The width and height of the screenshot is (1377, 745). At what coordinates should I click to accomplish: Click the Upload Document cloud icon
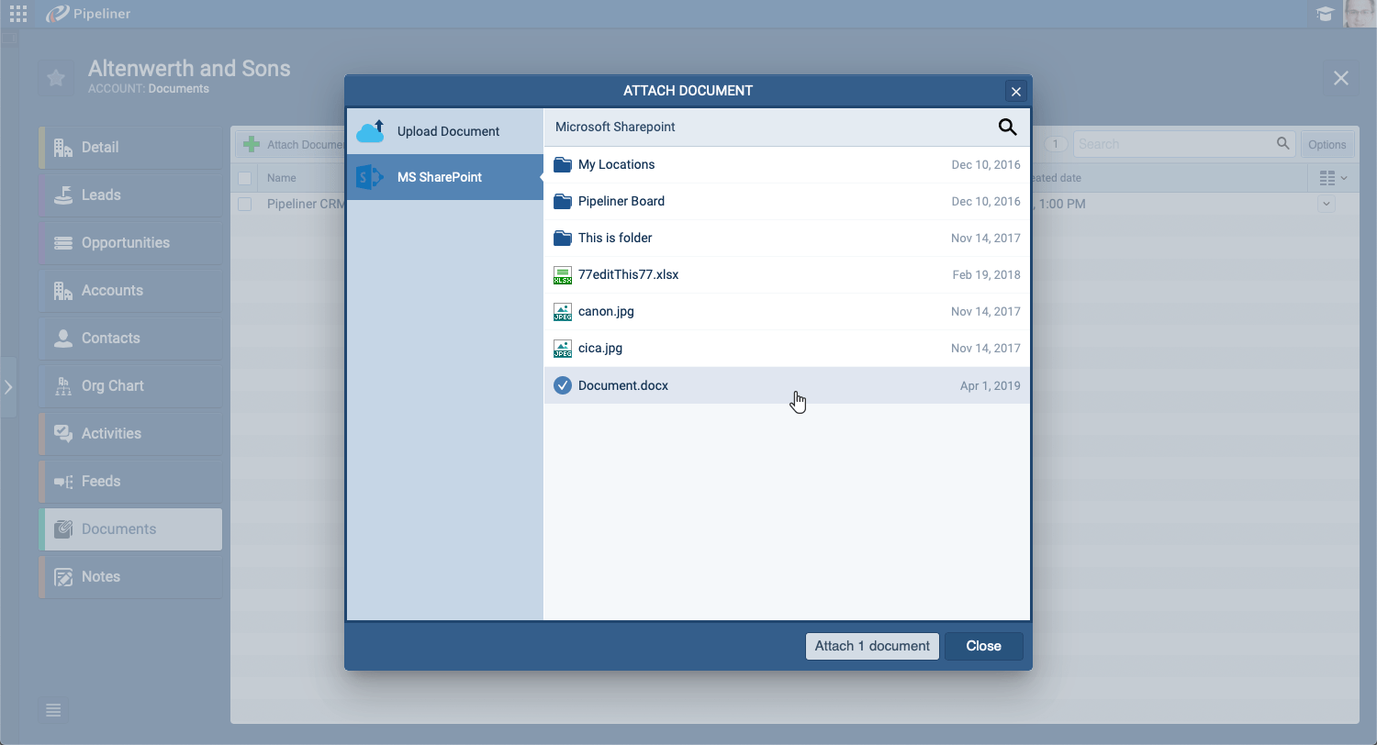tap(370, 132)
